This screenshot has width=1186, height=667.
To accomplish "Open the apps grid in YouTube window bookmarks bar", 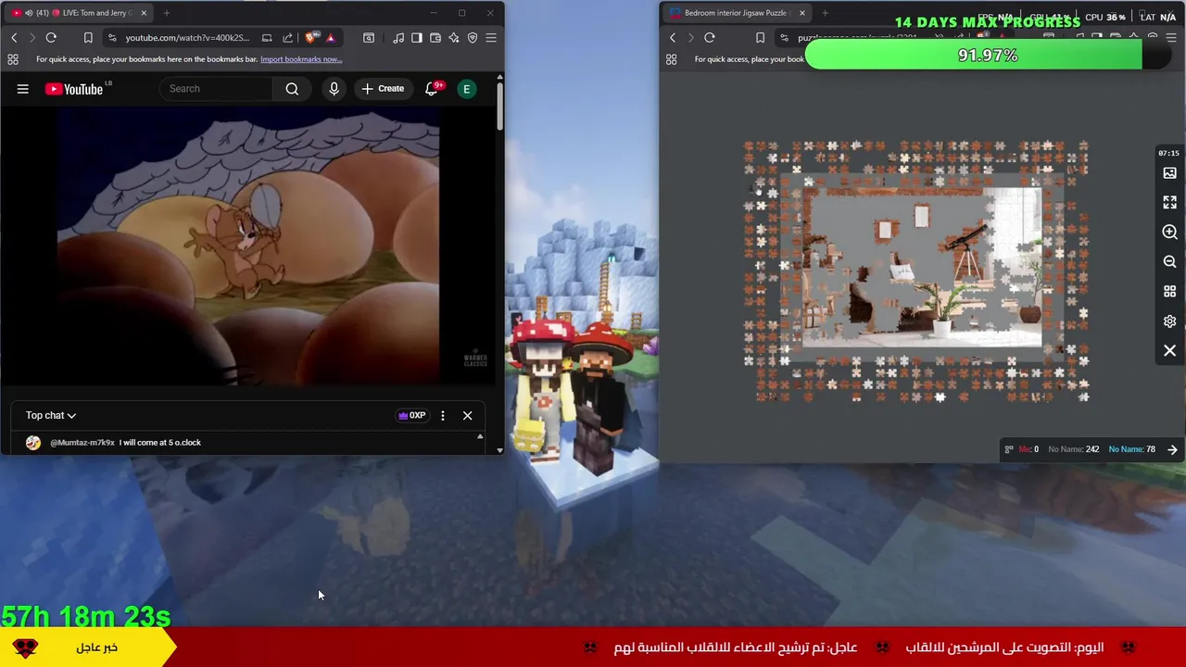I will [x=13, y=59].
